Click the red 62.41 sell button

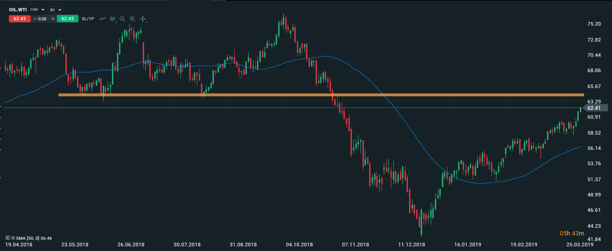pyautogui.click(x=20, y=19)
